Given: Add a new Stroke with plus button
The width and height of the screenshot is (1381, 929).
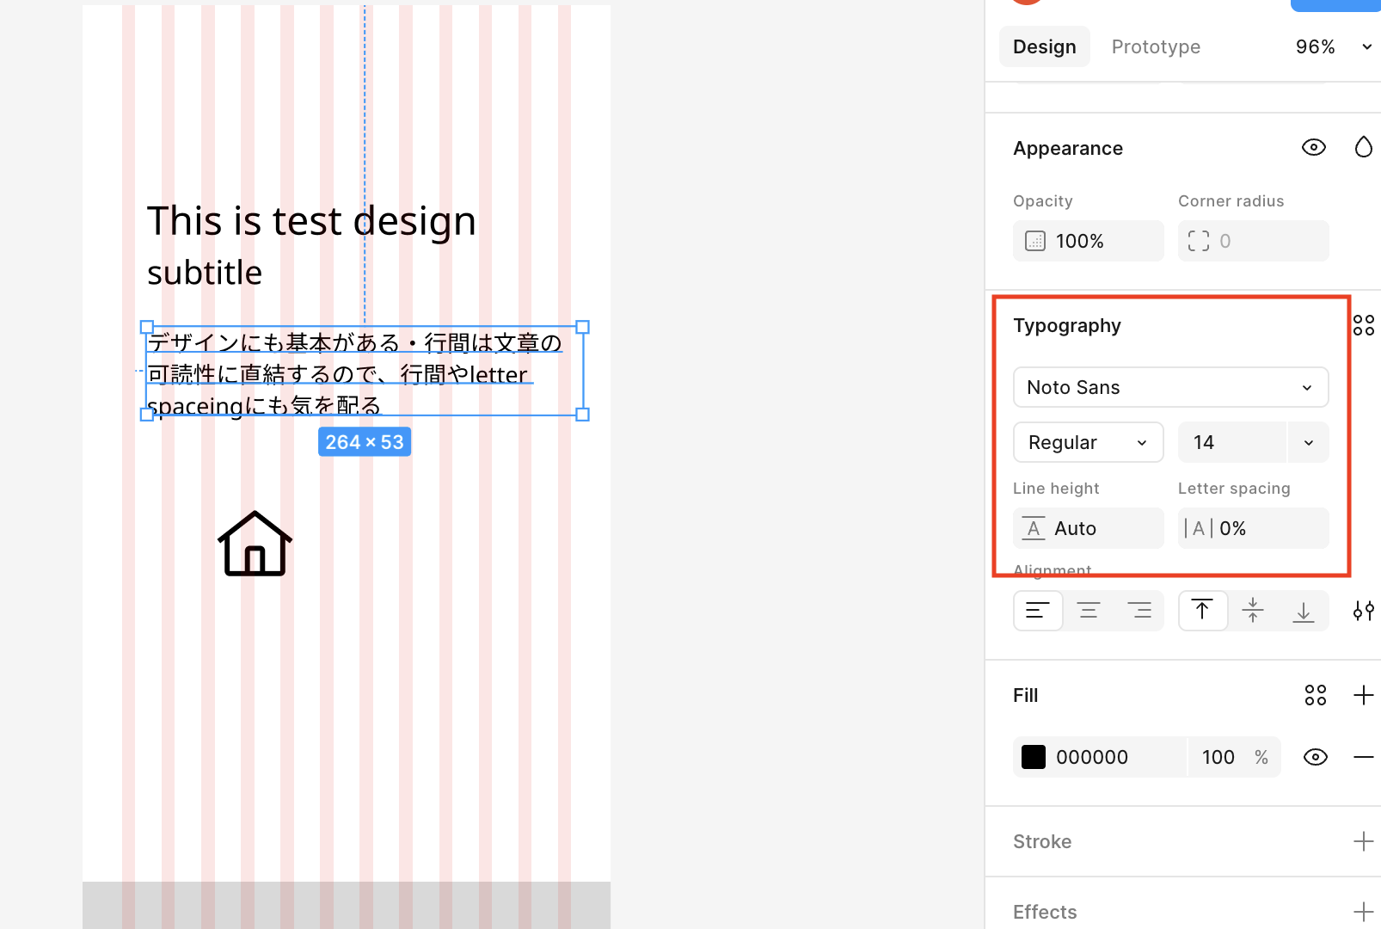Looking at the screenshot, I should [x=1363, y=841].
